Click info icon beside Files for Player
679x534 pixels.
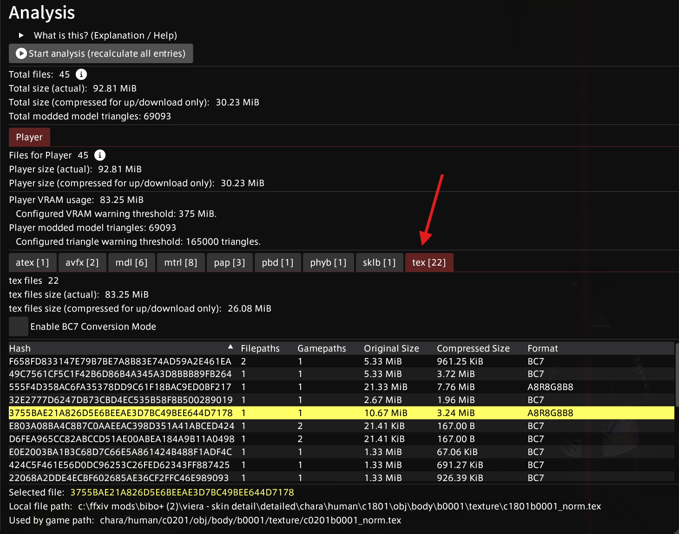100,155
